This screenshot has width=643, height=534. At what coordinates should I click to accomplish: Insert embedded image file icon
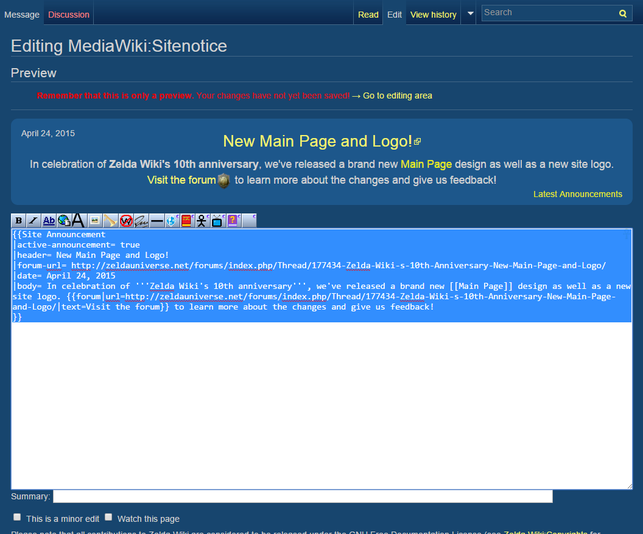tap(95, 221)
